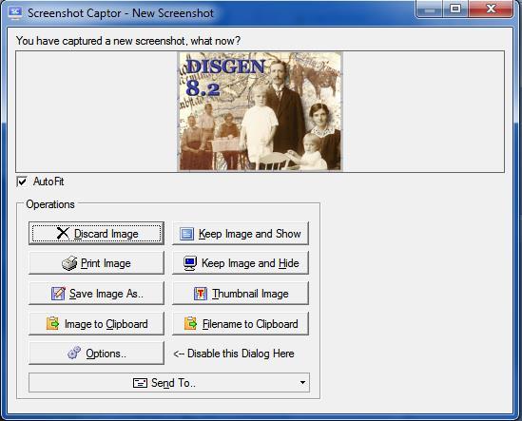
Task: Click the envelope icon on Send To
Action: 140,383
